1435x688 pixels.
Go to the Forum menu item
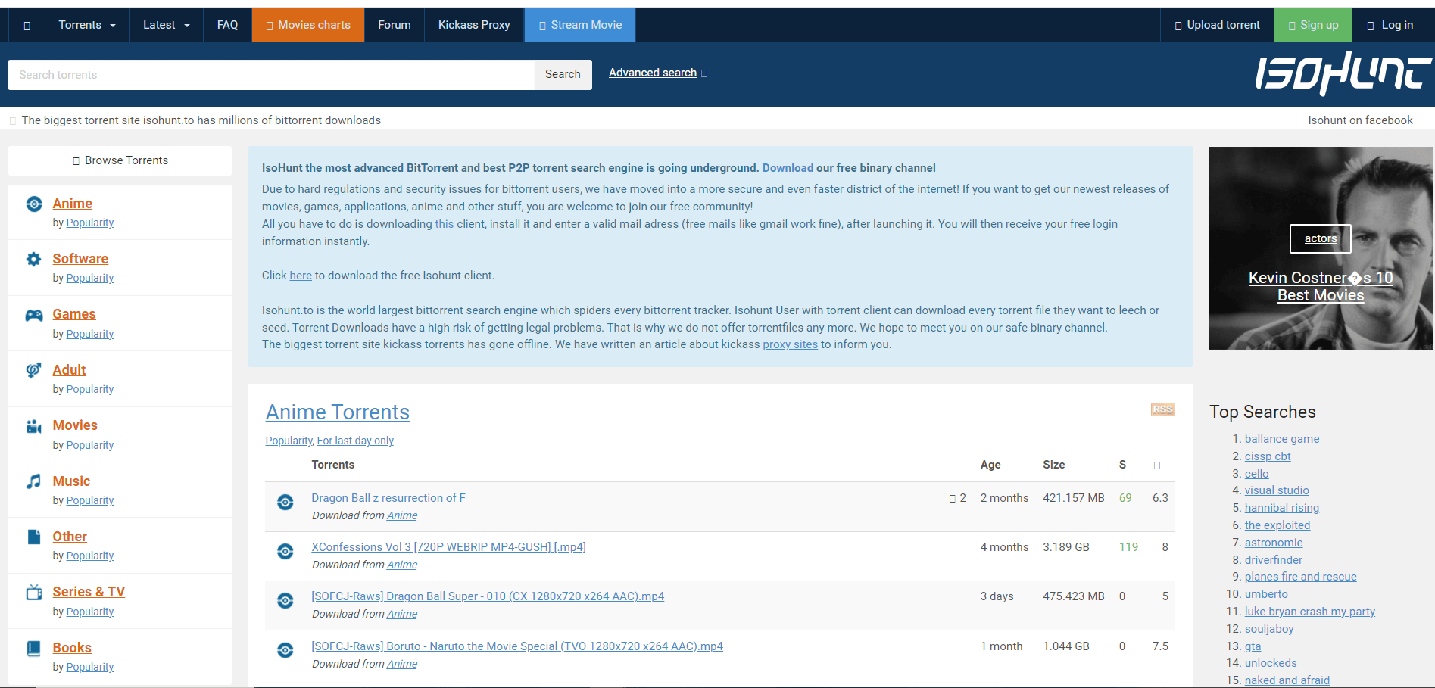[x=394, y=25]
